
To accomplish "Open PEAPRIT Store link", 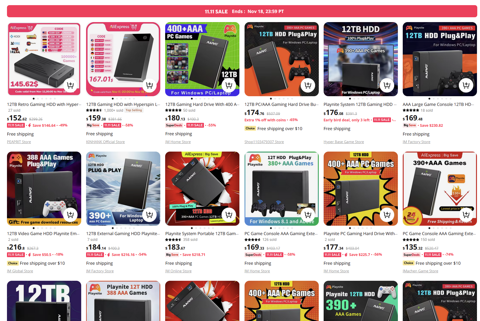I will tap(19, 142).
